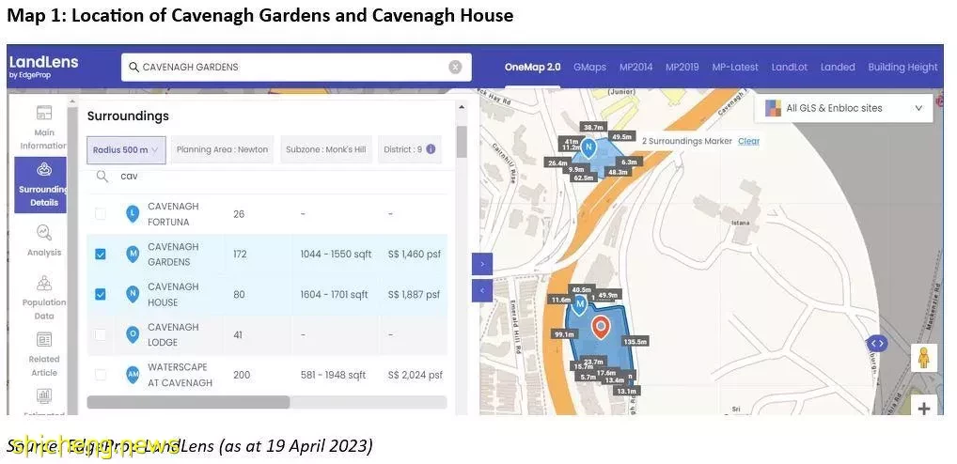Viewport: 957px width, 464px height.
Task: Click the Street View pegman icon
Action: point(924,358)
